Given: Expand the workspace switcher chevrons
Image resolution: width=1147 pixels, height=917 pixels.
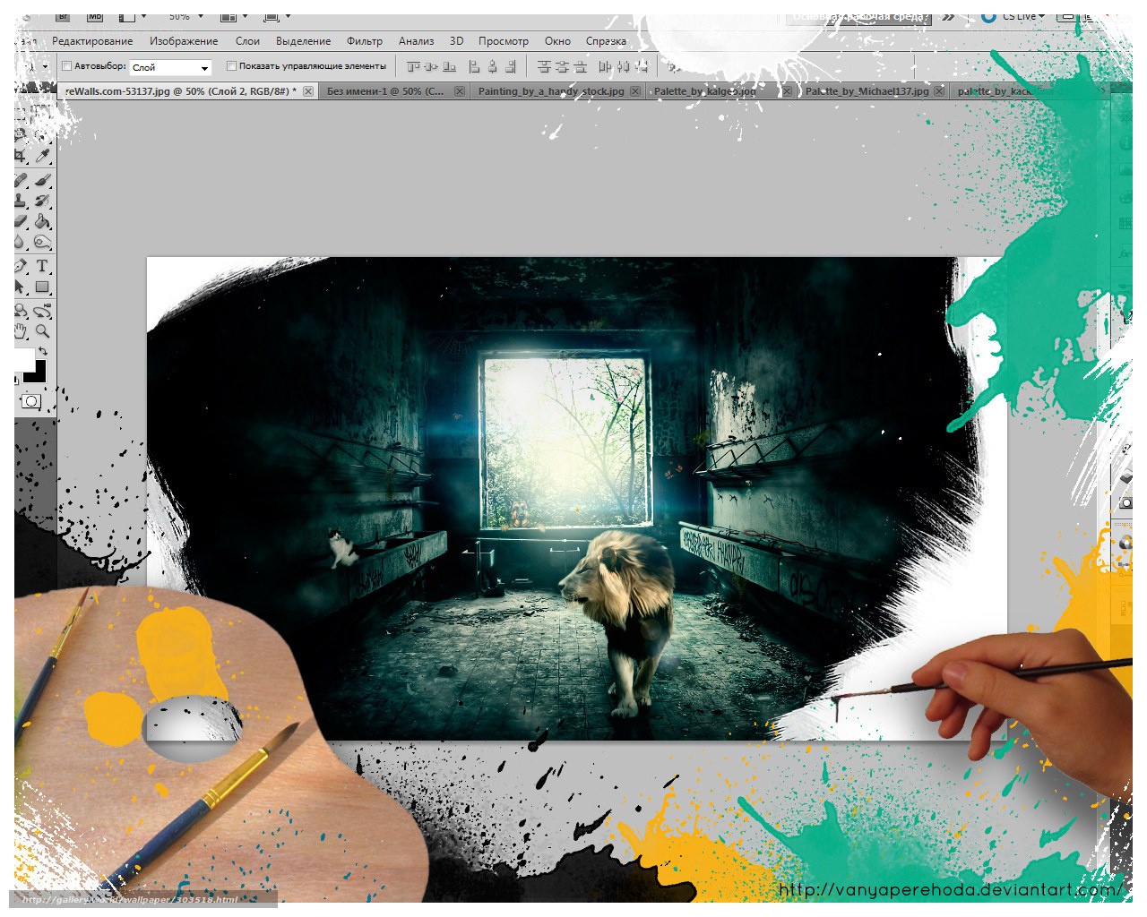Looking at the screenshot, I should click(x=948, y=17).
